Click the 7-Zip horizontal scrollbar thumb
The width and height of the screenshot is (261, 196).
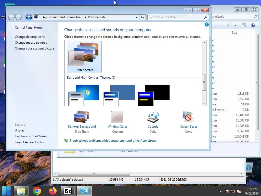pyautogui.click(x=94, y=174)
